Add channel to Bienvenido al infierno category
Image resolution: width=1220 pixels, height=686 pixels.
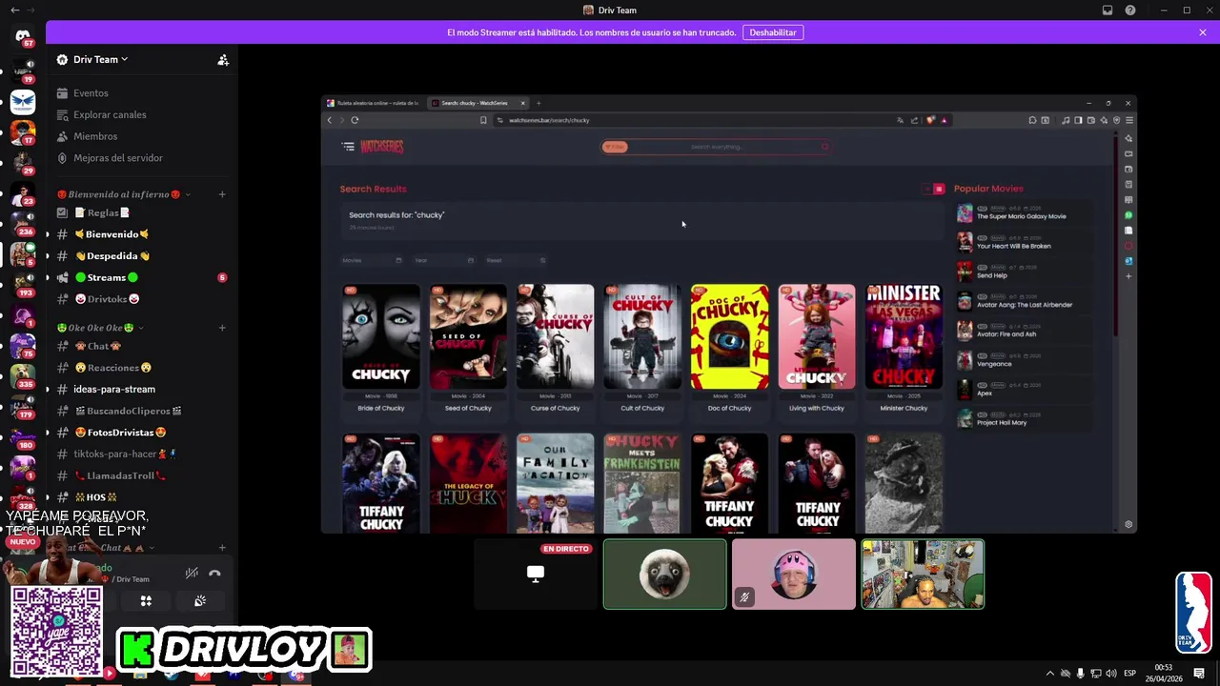[222, 194]
